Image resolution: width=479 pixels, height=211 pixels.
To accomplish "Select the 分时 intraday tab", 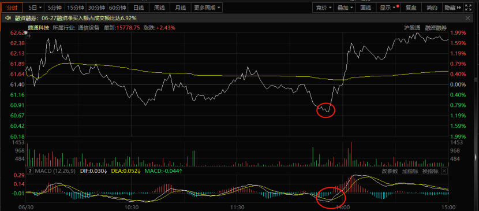I will tap(12, 8).
